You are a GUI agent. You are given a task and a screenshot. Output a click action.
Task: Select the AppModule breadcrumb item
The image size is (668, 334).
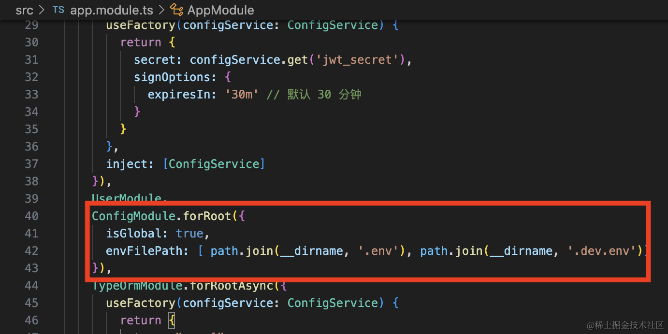(220, 10)
